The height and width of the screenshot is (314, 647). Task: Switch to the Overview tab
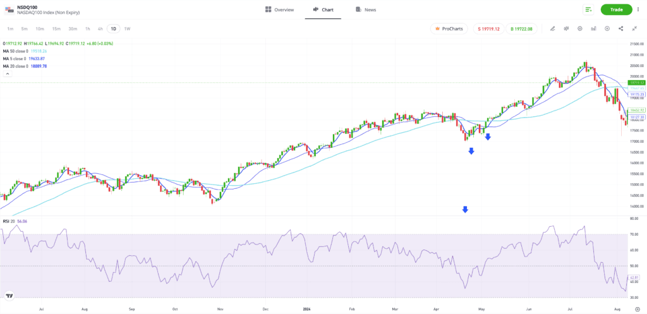[280, 9]
